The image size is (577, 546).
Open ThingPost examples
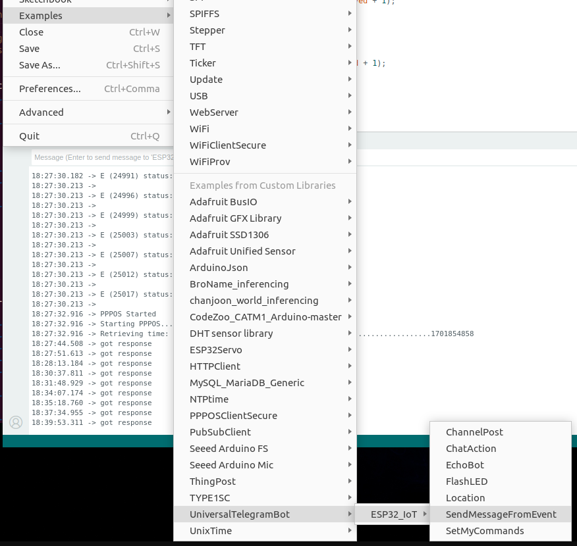click(265, 482)
